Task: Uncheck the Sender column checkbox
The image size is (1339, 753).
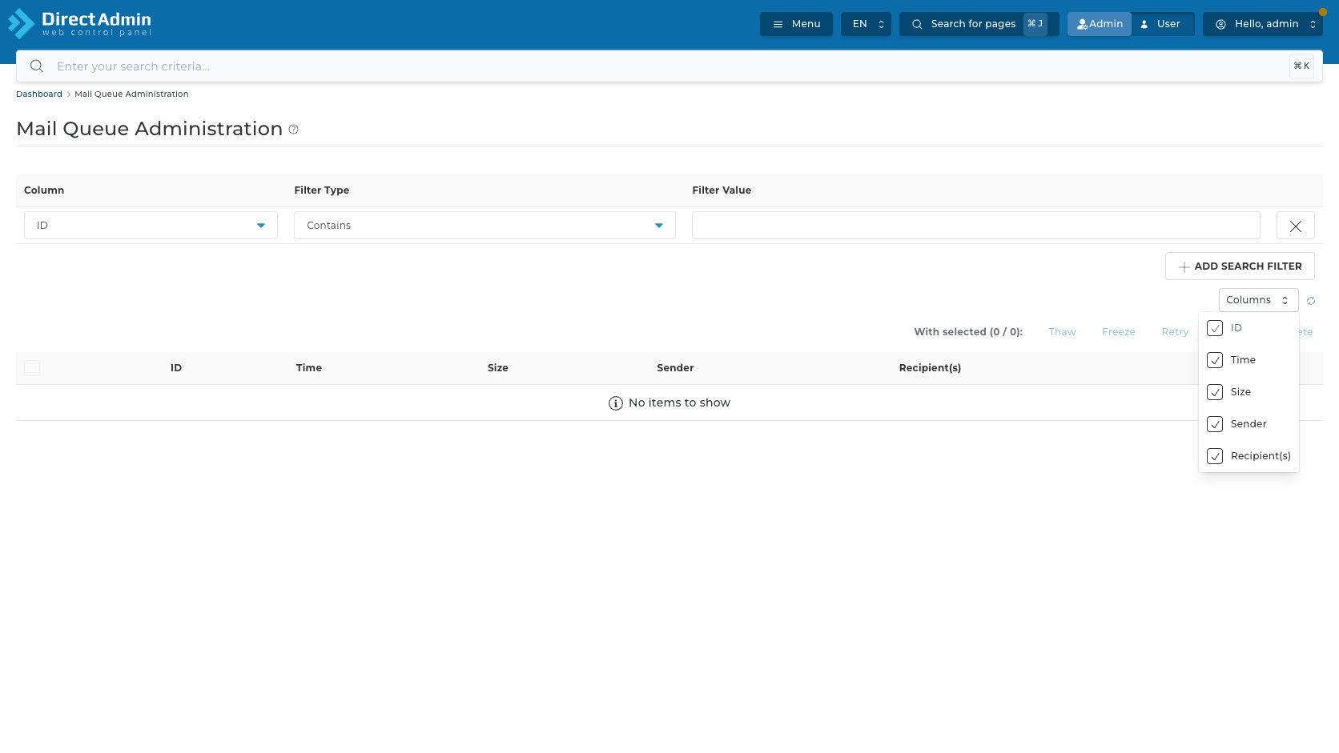Action: pos(1215,424)
